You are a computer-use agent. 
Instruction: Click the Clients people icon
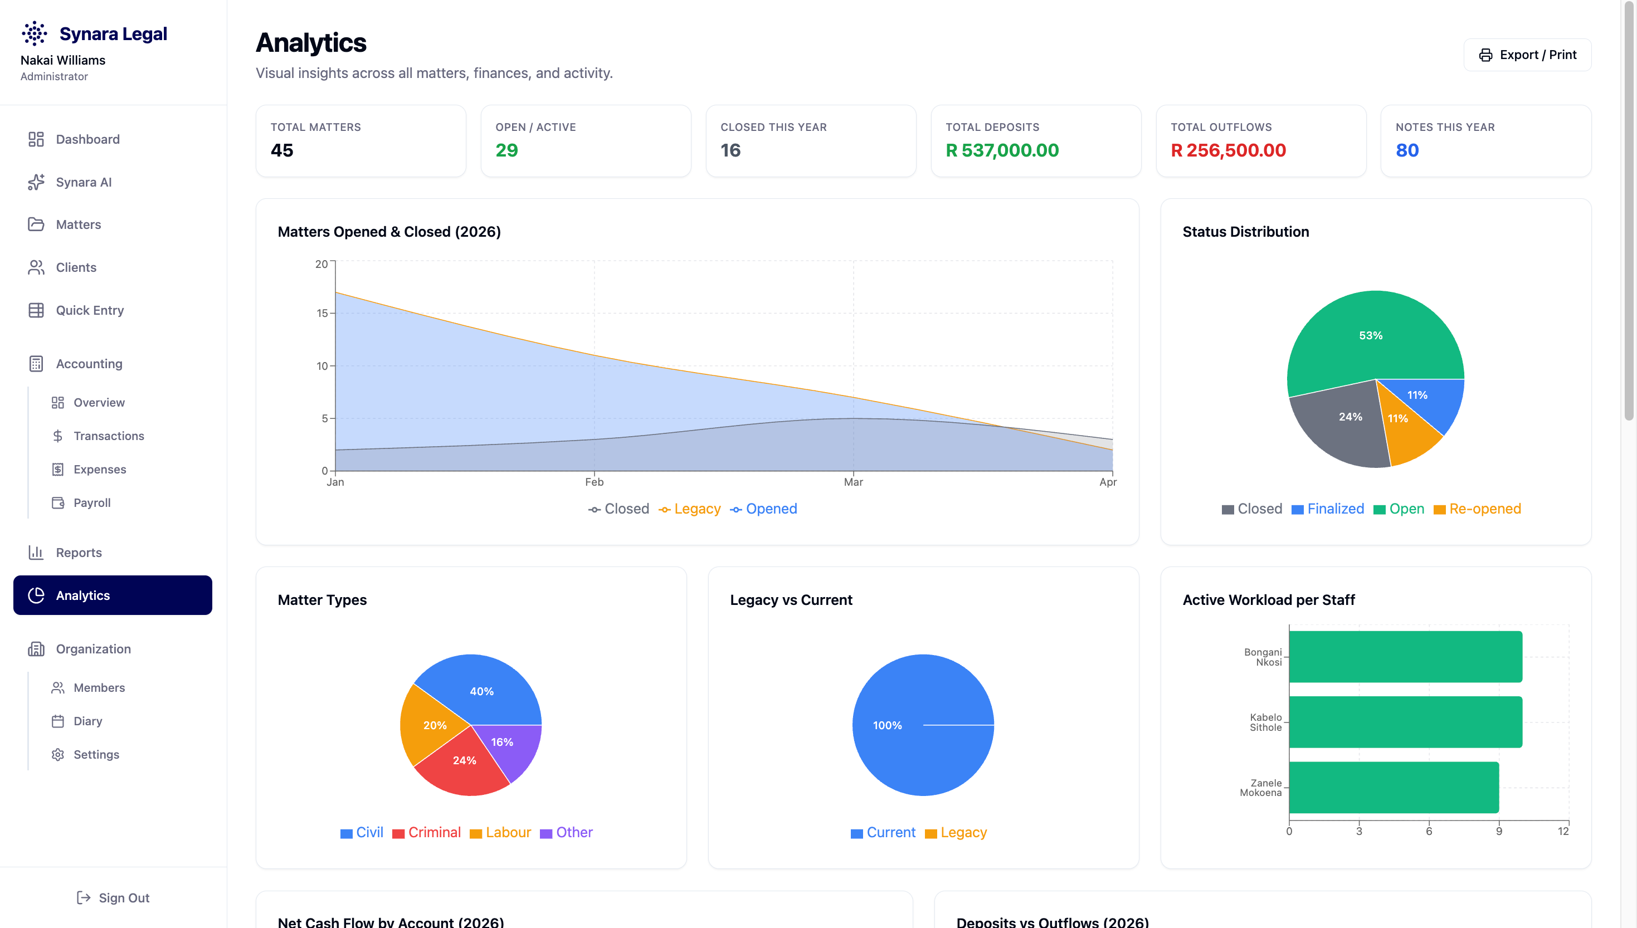(36, 267)
